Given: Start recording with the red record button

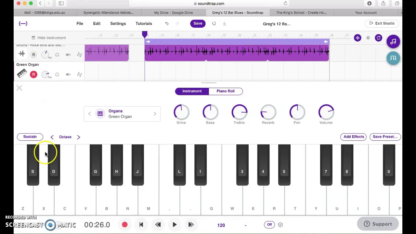Looking at the screenshot, I should 125,225.
